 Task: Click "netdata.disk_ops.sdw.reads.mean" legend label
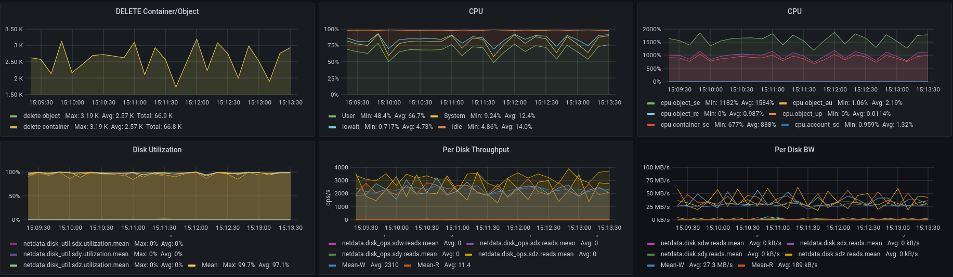click(x=390, y=243)
